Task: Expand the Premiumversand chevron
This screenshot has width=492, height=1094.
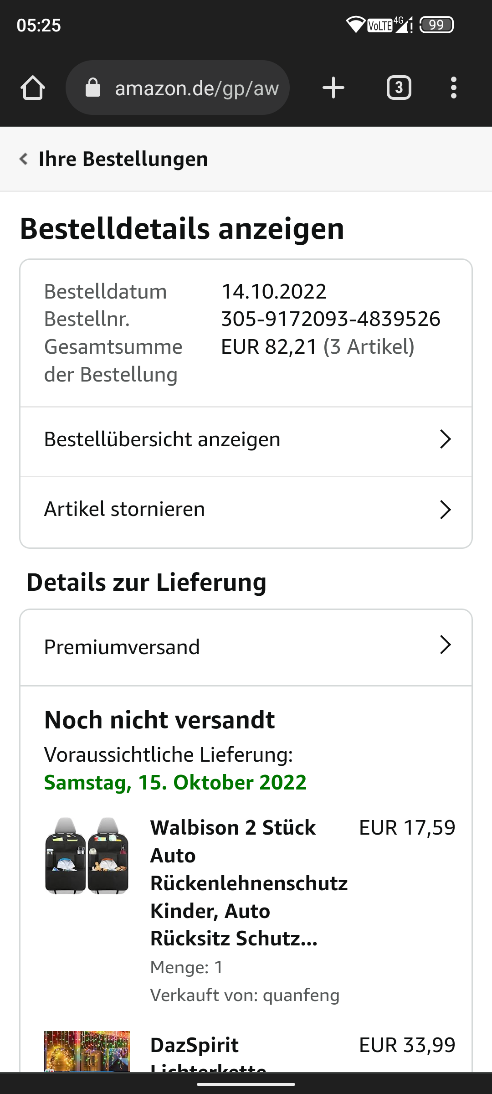Action: tap(445, 645)
